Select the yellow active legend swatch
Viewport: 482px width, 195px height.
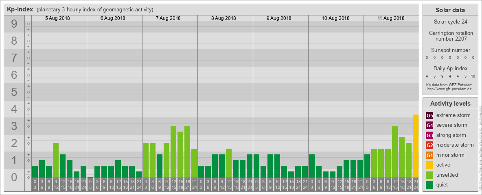pos(429,165)
